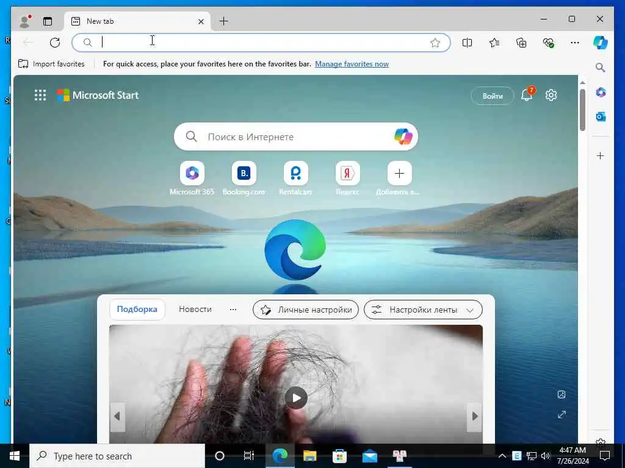Open the profile icon in Edge title bar

click(x=26, y=21)
